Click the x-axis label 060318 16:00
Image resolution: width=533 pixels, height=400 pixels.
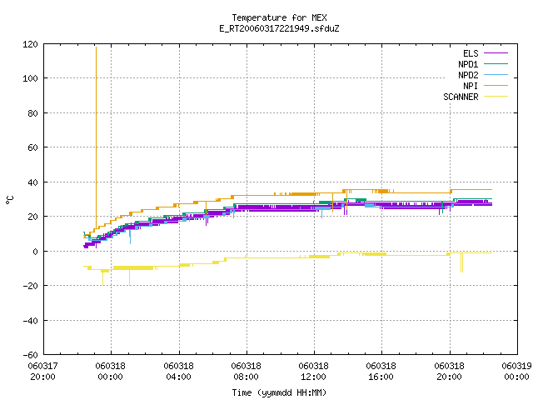(381, 372)
